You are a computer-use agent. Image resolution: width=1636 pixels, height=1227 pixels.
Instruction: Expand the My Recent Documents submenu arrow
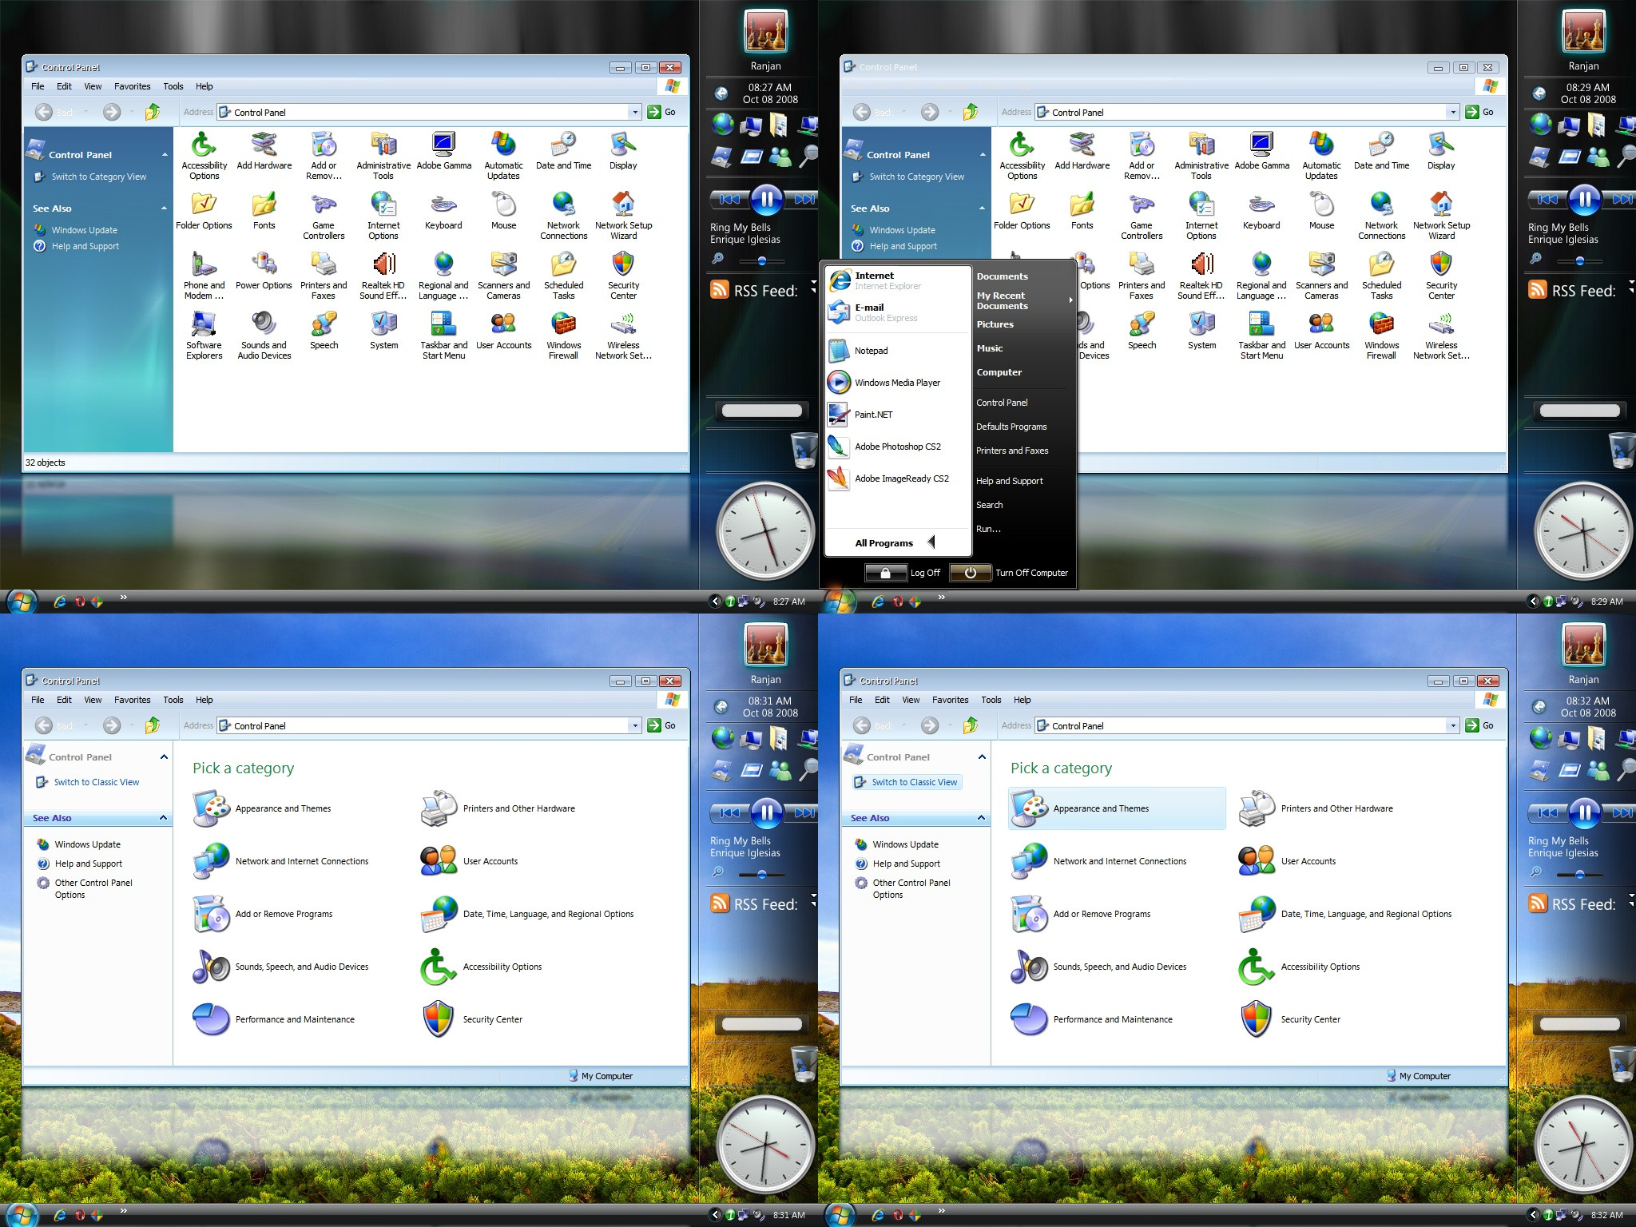(1070, 300)
